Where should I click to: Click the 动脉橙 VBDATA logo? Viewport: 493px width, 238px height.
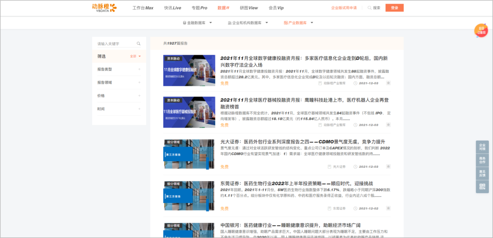click(104, 8)
